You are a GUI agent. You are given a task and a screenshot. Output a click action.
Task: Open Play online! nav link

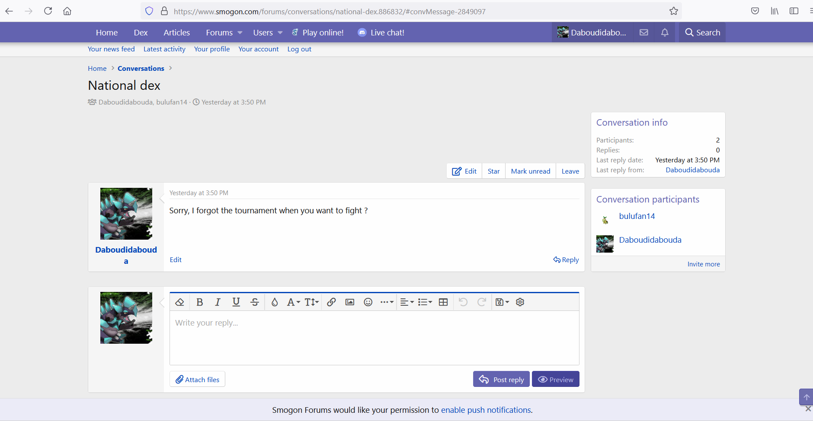[x=318, y=32]
